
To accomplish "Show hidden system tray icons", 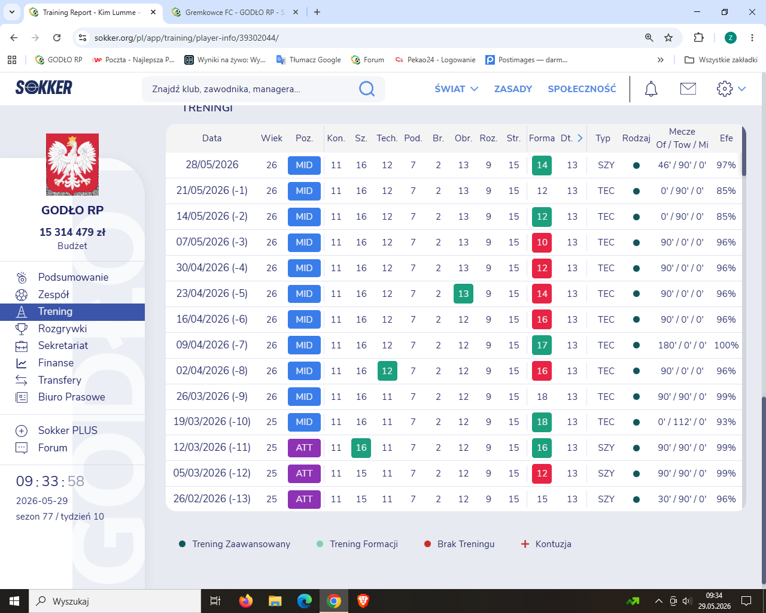I will pos(659,601).
